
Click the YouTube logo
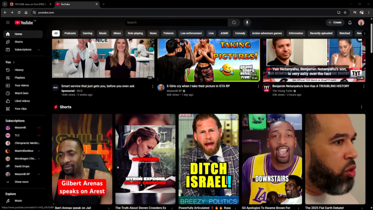[x=24, y=22]
